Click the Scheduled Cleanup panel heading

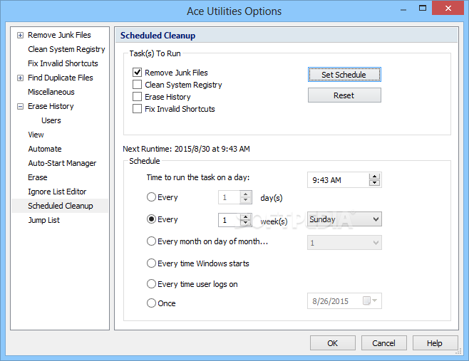coord(158,36)
